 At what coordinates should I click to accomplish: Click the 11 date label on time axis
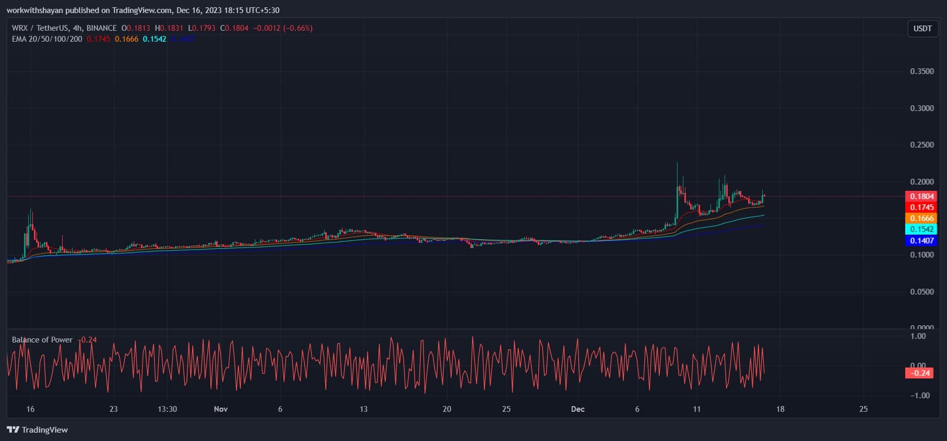pos(696,409)
